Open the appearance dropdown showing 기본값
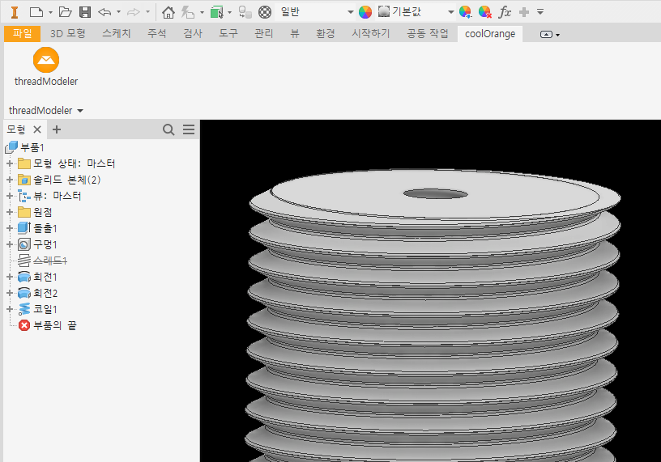Viewport: 661px width, 462px height. pyautogui.click(x=416, y=12)
